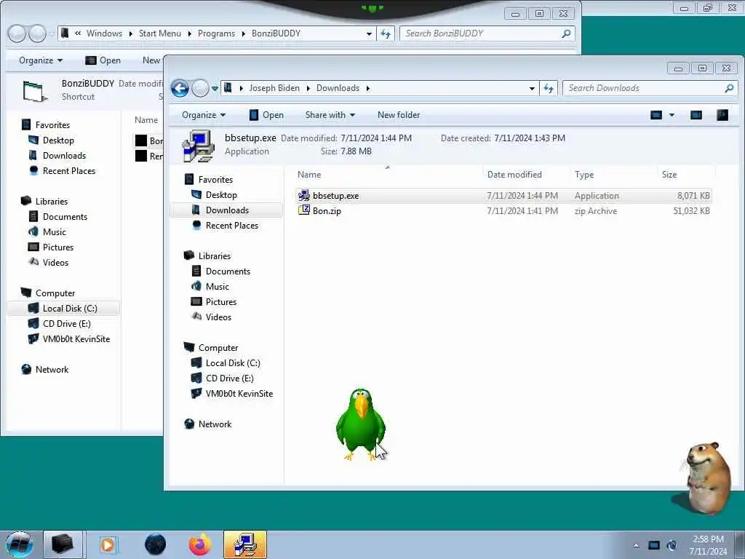Open Organize menu in BonziBUDDY window
Screen dimensions: 745x559
tap(41, 60)
